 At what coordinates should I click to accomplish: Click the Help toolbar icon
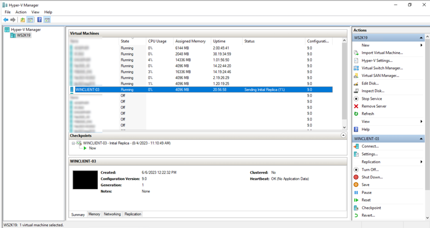(x=40, y=20)
